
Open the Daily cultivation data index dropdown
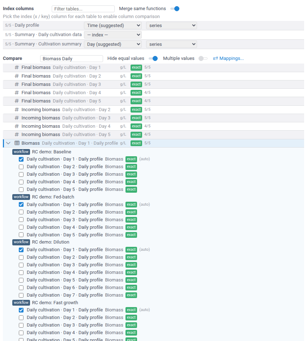(x=113, y=35)
